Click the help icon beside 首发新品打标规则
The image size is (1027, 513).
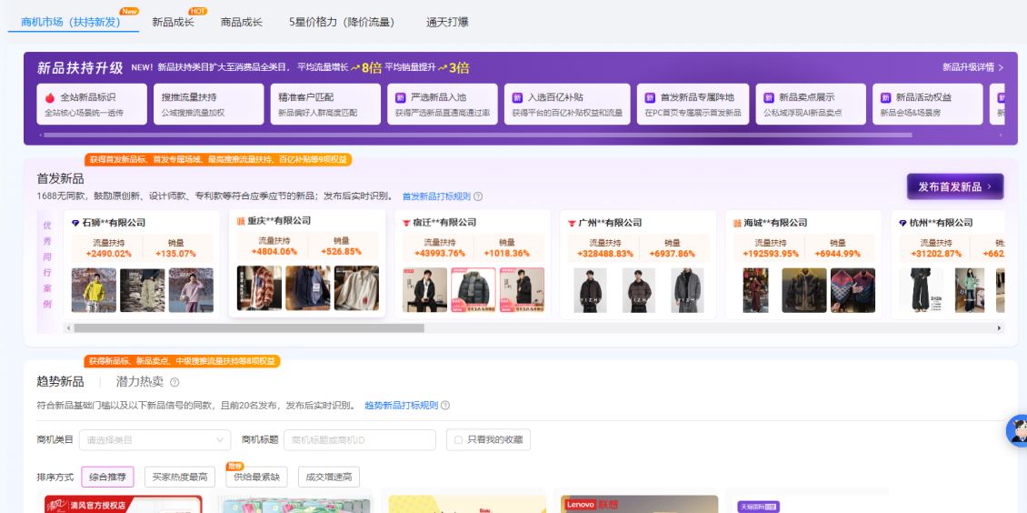pos(478,196)
